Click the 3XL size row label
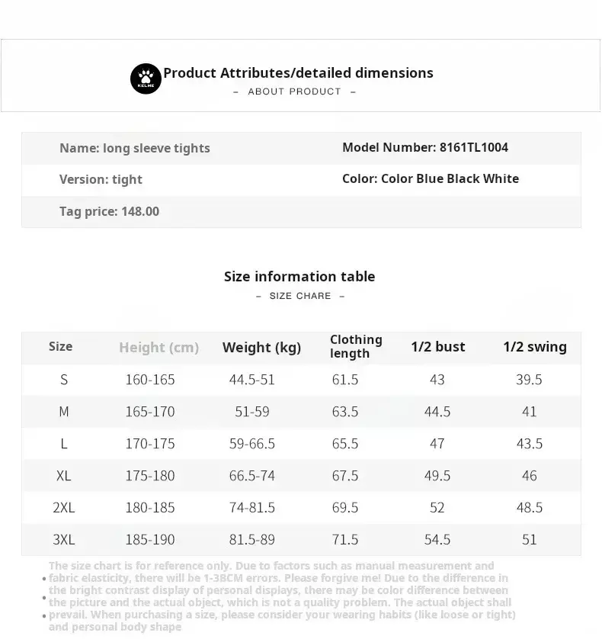The image size is (602, 639). click(64, 540)
